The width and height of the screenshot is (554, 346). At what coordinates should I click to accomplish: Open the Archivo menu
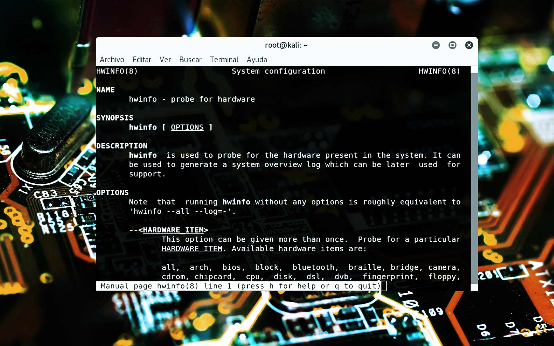pos(112,60)
